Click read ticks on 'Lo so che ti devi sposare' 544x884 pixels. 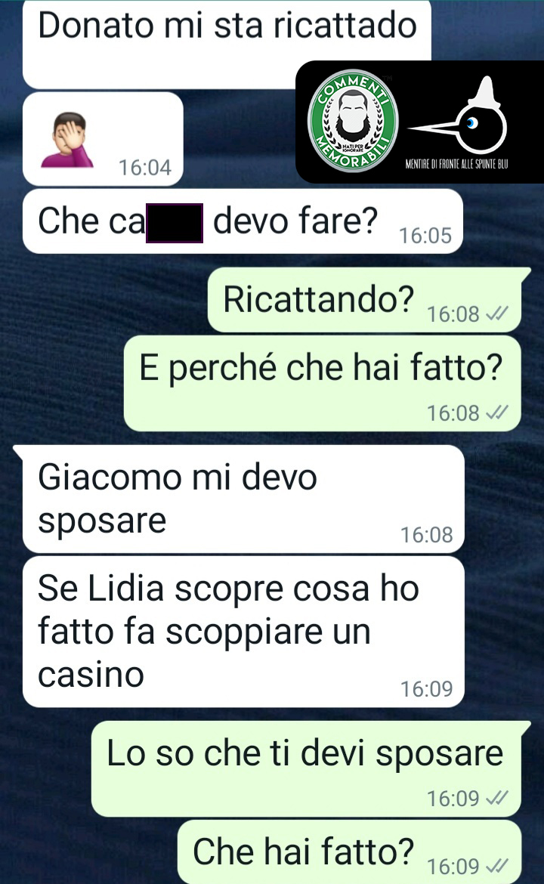coord(497,798)
